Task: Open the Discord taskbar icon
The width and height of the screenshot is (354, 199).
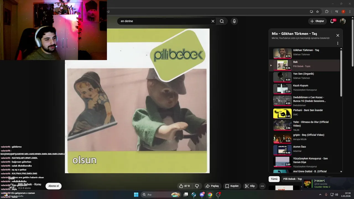Action: (202, 195)
